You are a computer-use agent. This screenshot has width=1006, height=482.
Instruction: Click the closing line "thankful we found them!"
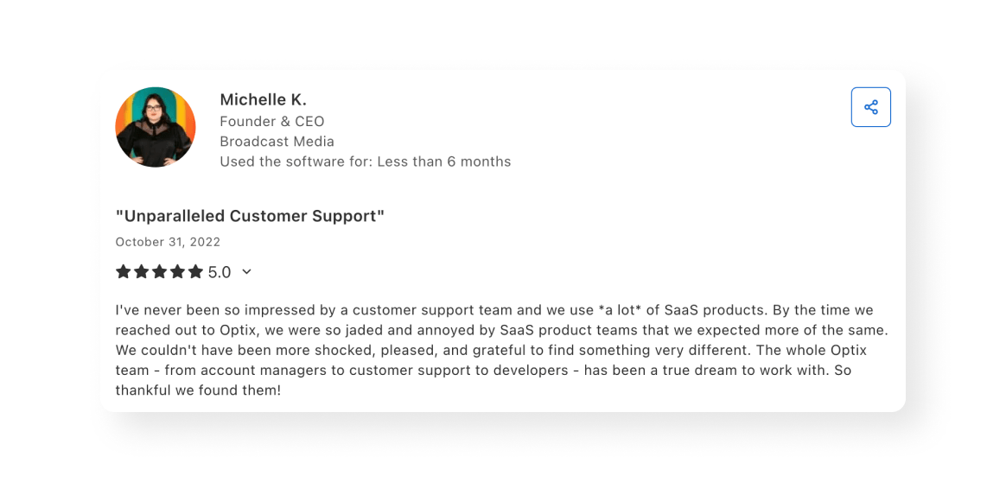coord(198,390)
